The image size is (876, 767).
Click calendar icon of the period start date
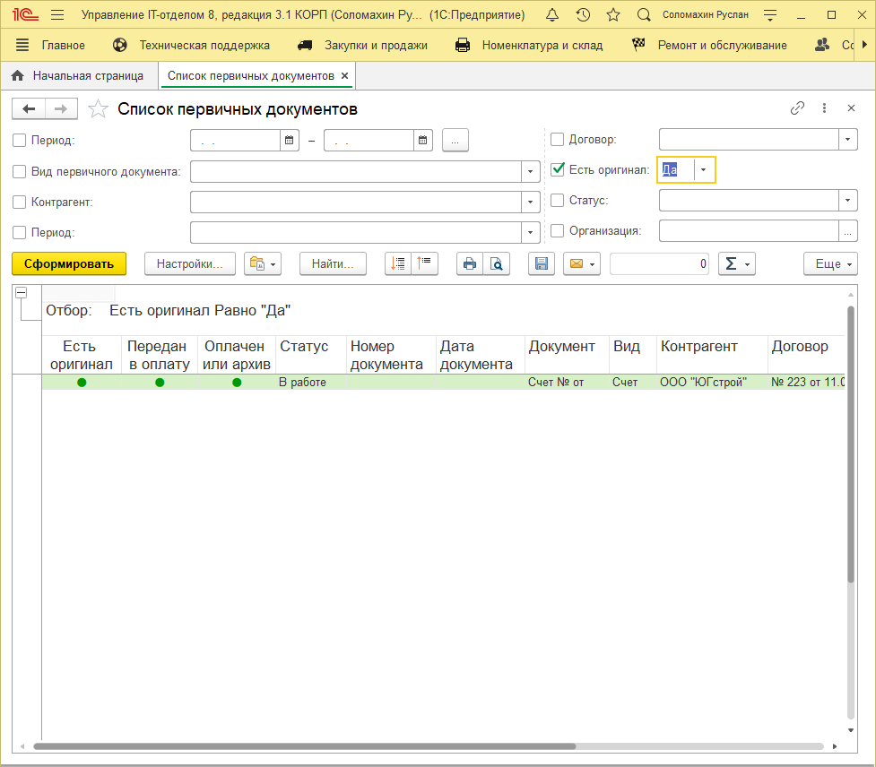point(290,140)
